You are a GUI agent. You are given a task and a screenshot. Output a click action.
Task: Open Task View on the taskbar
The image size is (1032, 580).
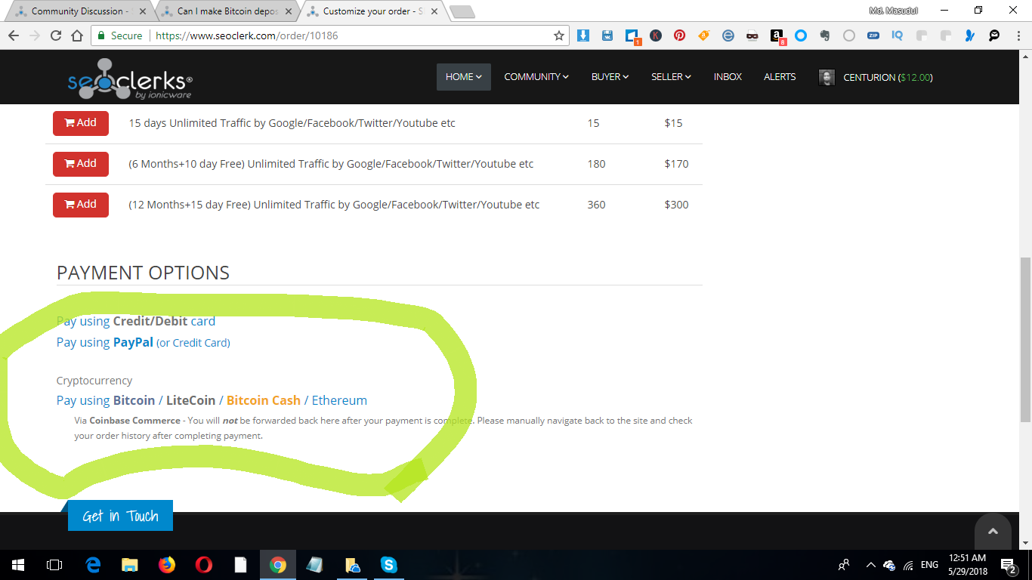tap(54, 565)
